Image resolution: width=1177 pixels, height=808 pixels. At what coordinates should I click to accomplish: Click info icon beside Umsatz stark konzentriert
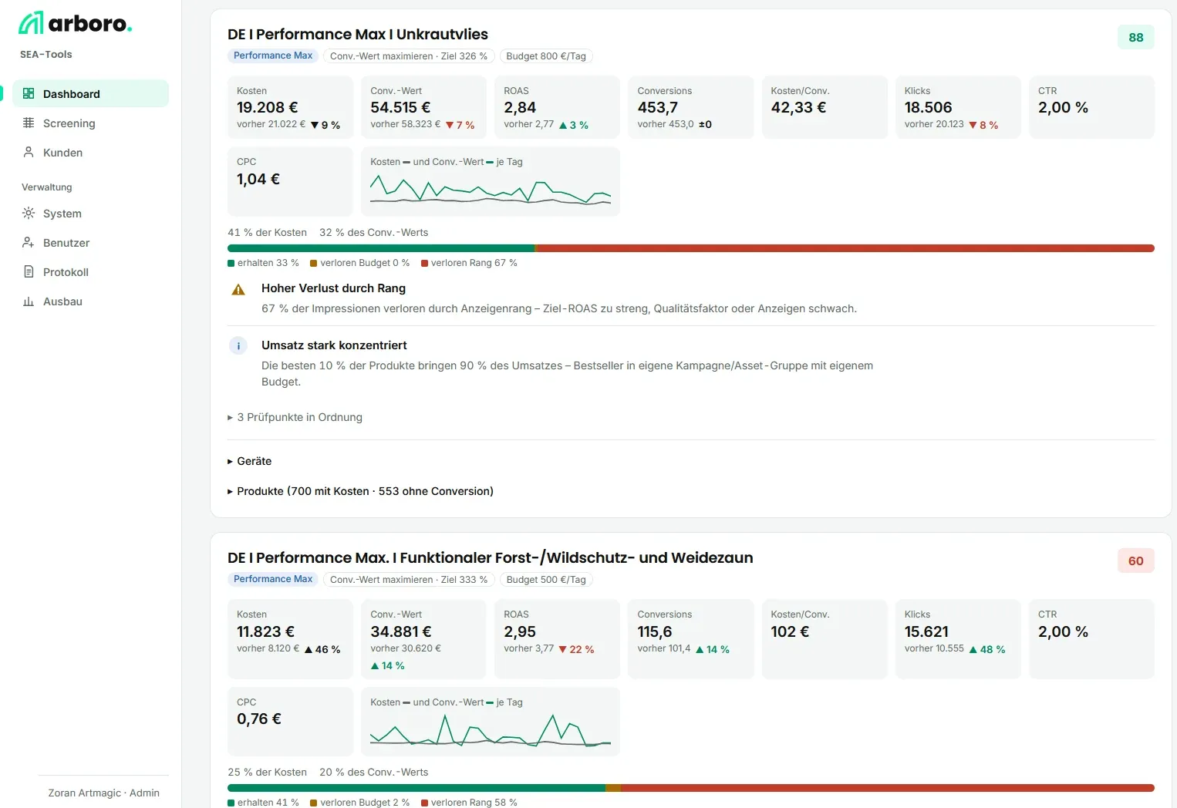(x=238, y=345)
